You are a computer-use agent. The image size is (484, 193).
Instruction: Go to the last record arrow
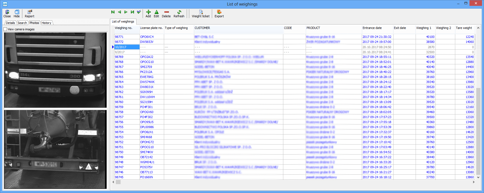pyautogui.click(x=132, y=12)
